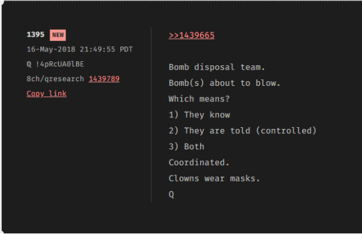Select the post number 1395
362x234 pixels.
[x=36, y=35]
